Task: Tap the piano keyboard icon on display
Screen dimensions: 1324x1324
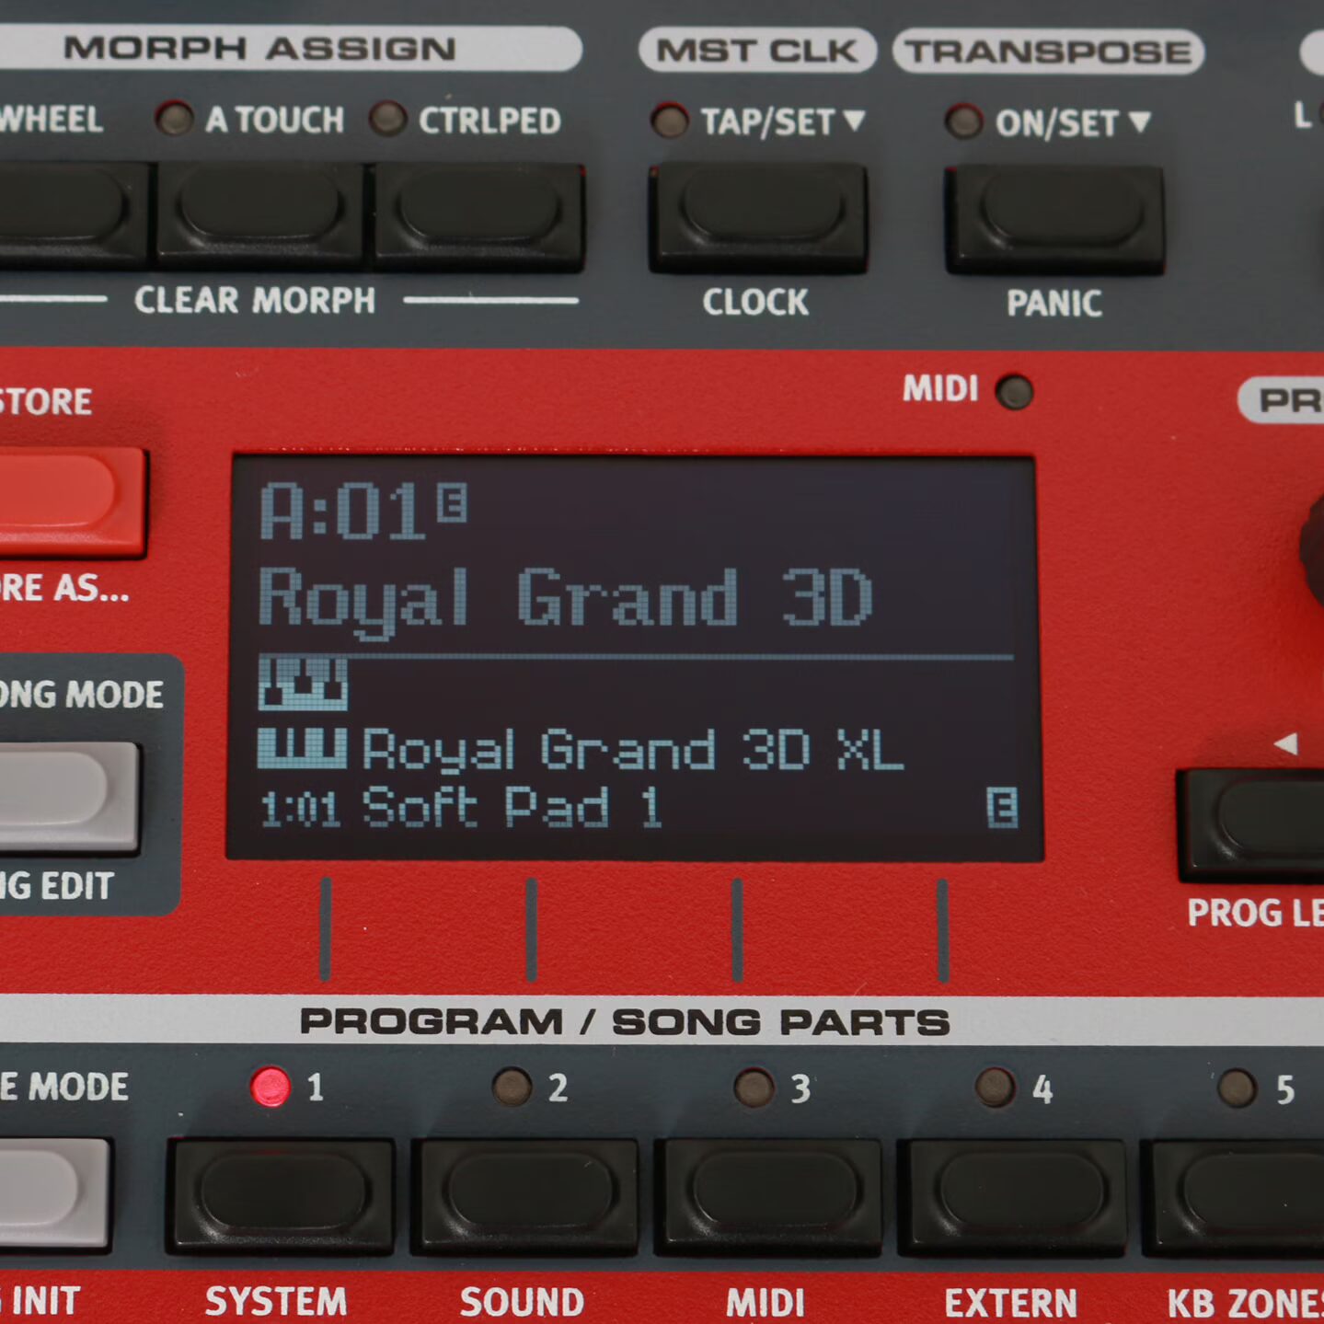Action: [303, 683]
